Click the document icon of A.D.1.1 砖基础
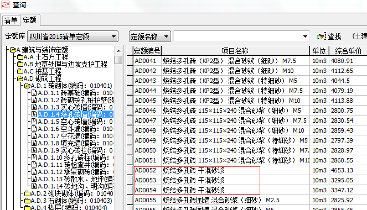The image size is (367, 210). 34,93
